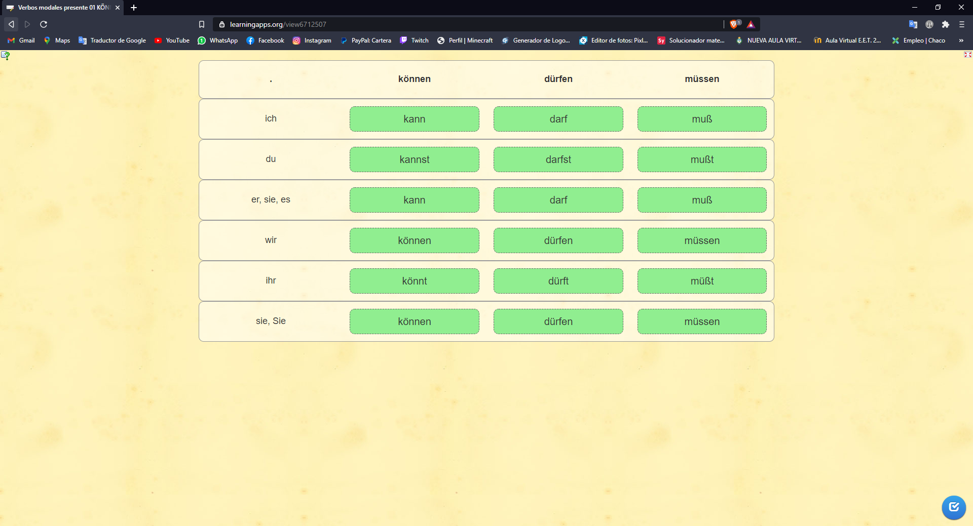Open a new browser tab
This screenshot has height=526, width=973.
pyautogui.click(x=134, y=8)
